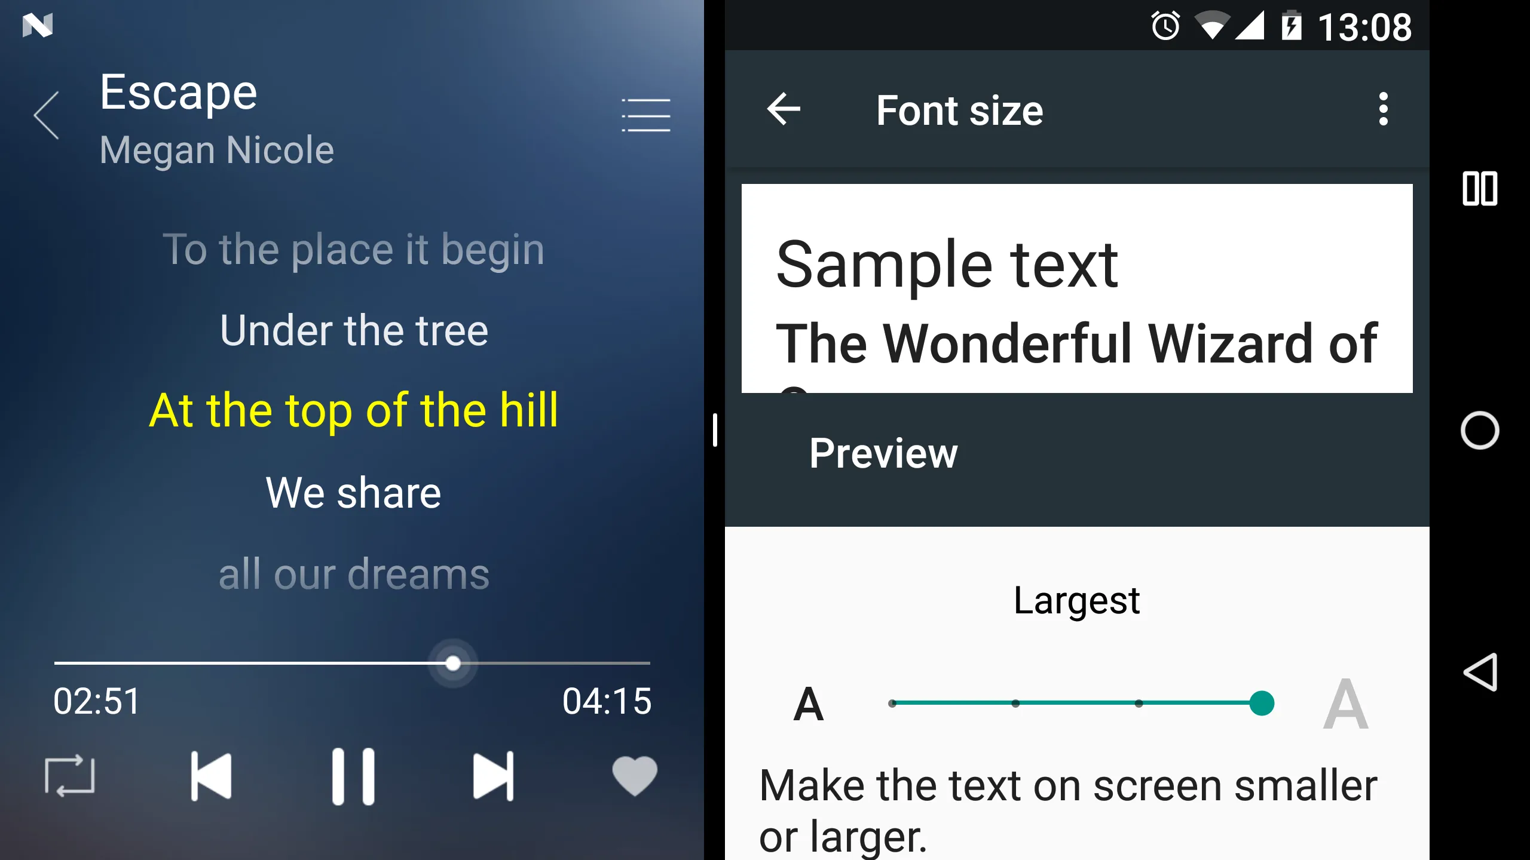Toggle repeat mode using repeat icon
This screenshot has width=1530, height=860.
(69, 775)
